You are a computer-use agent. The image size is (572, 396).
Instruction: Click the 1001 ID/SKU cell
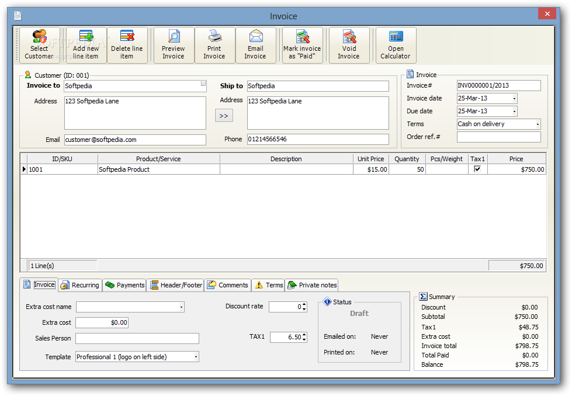63,169
